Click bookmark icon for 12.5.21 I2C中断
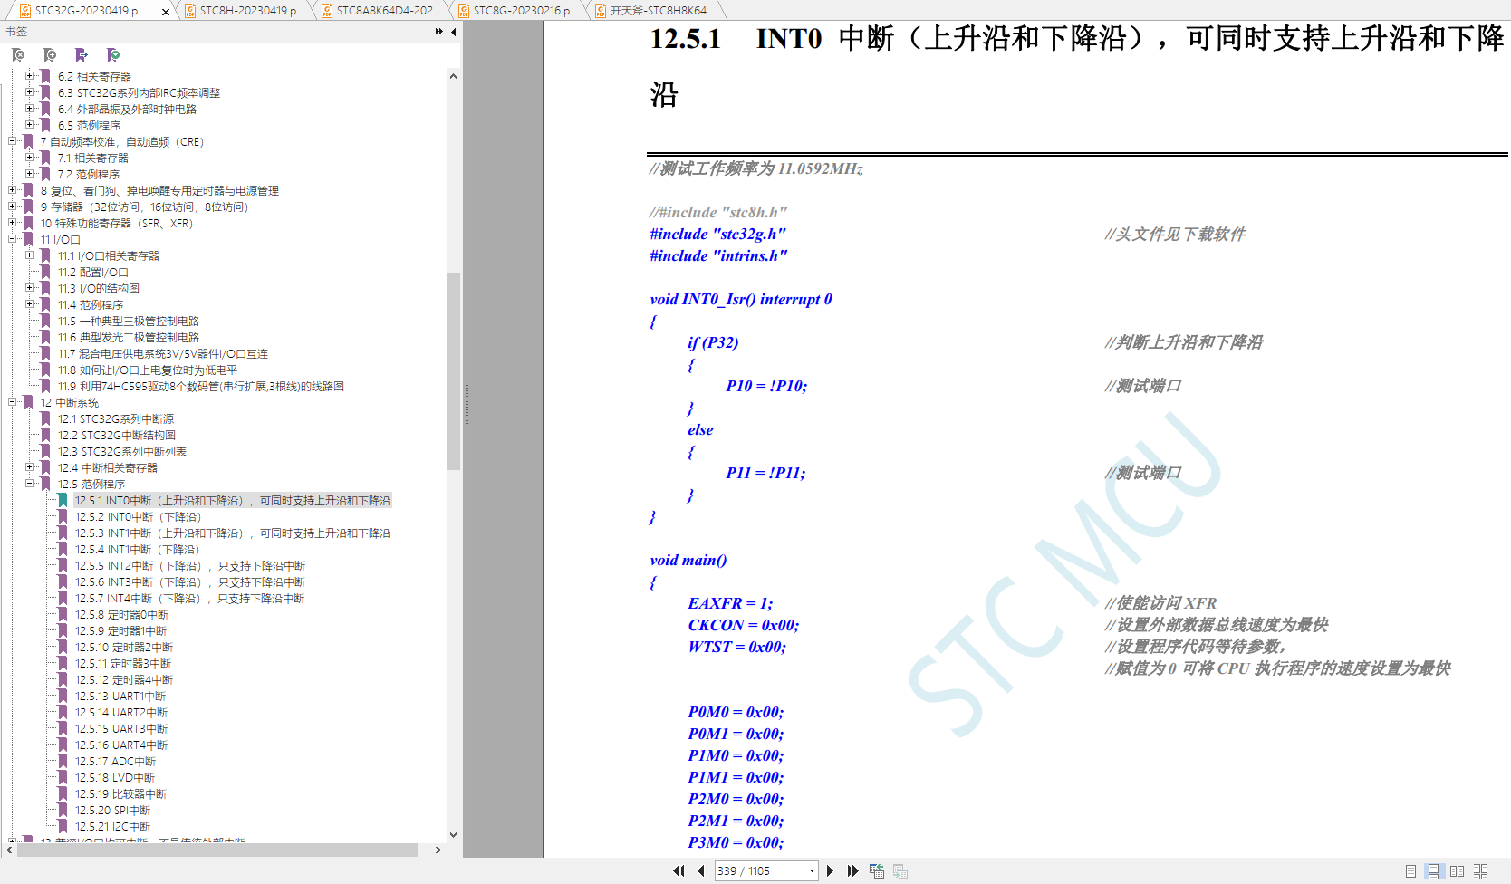This screenshot has height=884, width=1511. (x=63, y=826)
